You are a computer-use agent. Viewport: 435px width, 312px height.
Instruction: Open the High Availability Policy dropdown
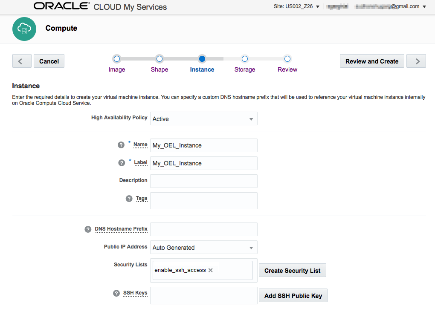[252, 118]
